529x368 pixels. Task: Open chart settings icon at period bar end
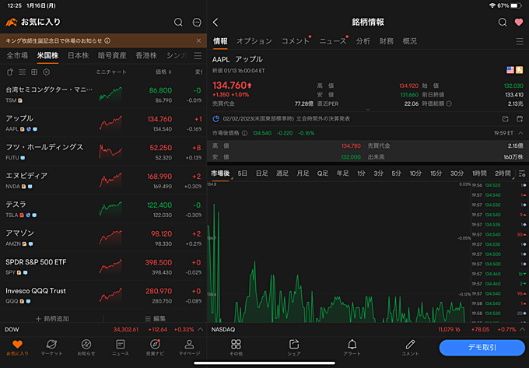pyautogui.click(x=522, y=173)
